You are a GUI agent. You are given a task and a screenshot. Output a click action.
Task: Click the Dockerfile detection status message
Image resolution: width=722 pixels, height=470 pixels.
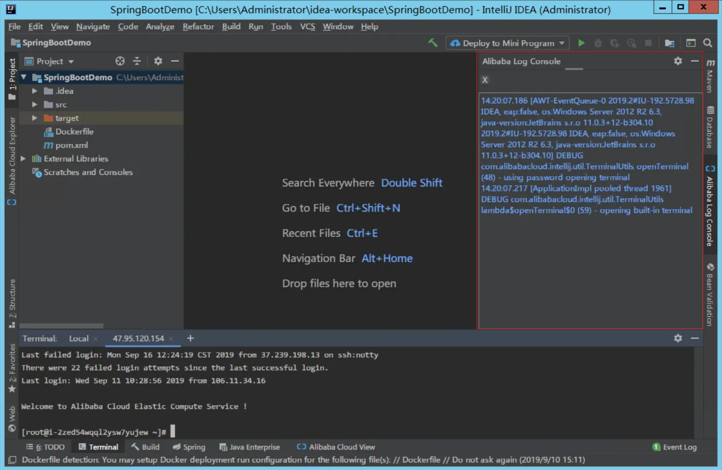[x=303, y=460]
